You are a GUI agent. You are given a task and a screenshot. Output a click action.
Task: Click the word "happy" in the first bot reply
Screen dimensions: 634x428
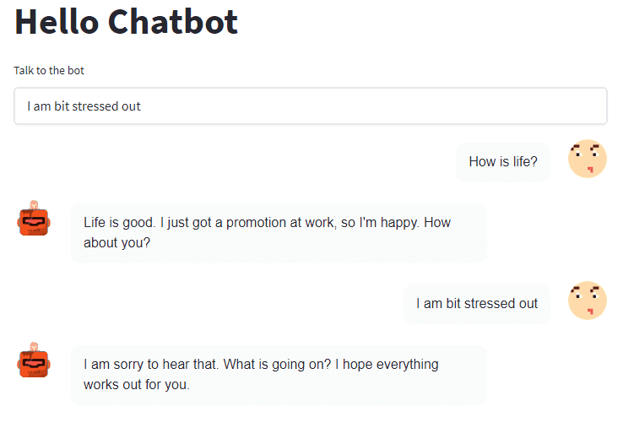398,223
